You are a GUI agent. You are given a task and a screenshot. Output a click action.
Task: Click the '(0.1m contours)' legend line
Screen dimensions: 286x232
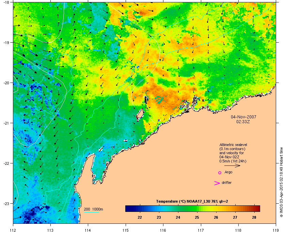232,149
